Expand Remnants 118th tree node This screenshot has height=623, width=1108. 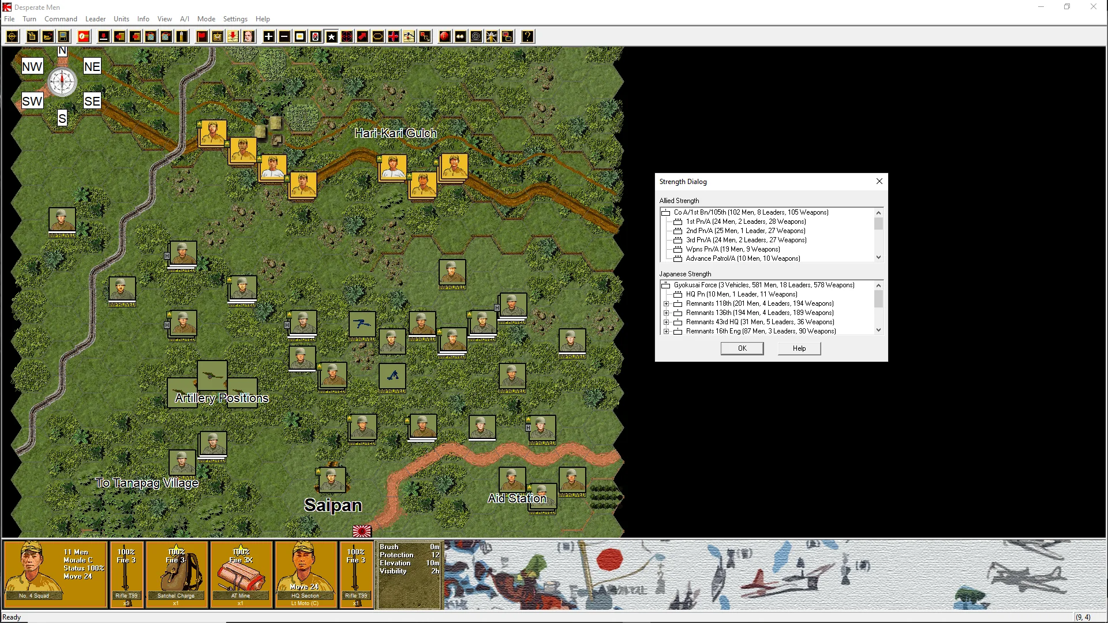coord(666,303)
